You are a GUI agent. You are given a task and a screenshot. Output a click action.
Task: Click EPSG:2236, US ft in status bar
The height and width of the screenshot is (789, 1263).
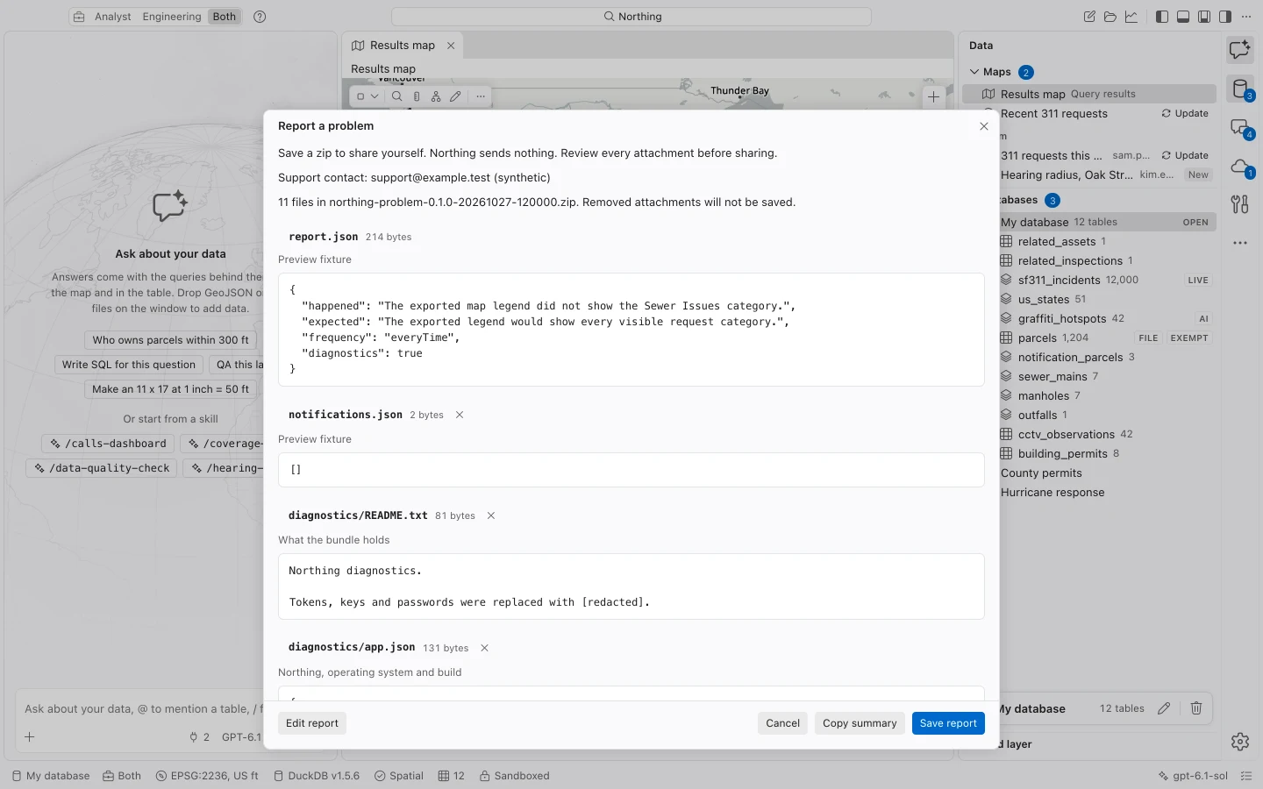(207, 776)
